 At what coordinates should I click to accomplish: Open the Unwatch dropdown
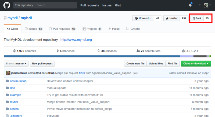(143, 18)
